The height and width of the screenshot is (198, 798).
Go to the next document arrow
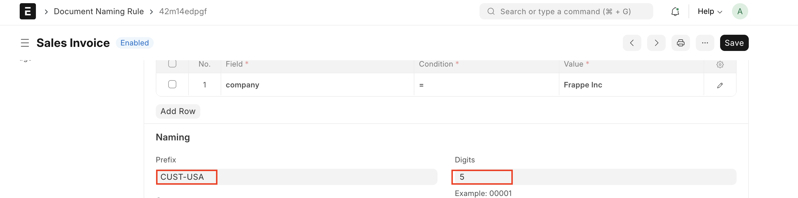tap(656, 43)
